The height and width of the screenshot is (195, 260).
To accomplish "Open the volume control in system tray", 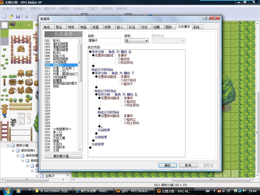I will [x=244, y=191].
